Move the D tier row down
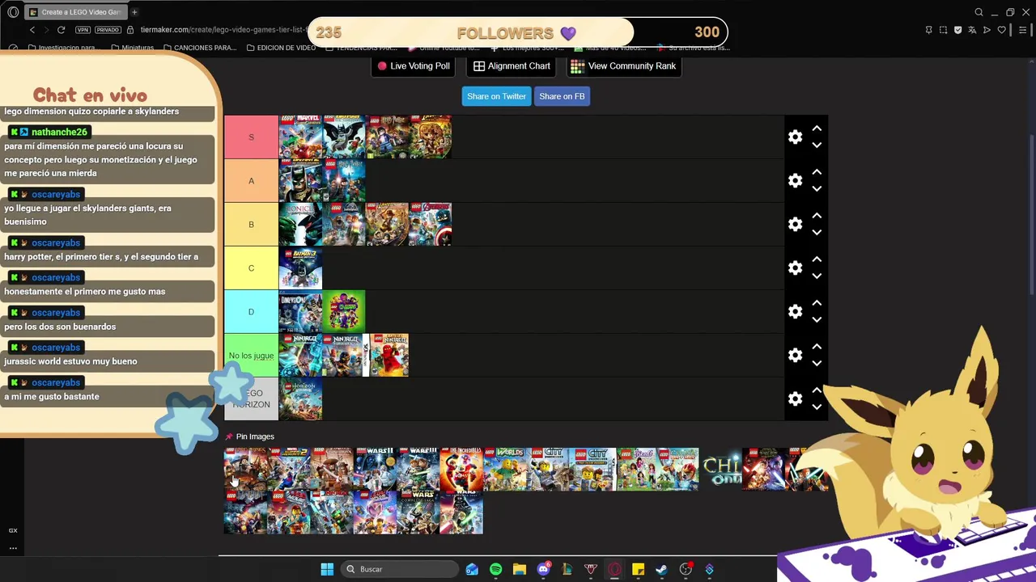Viewport: 1036px width, 582px height. tap(817, 320)
